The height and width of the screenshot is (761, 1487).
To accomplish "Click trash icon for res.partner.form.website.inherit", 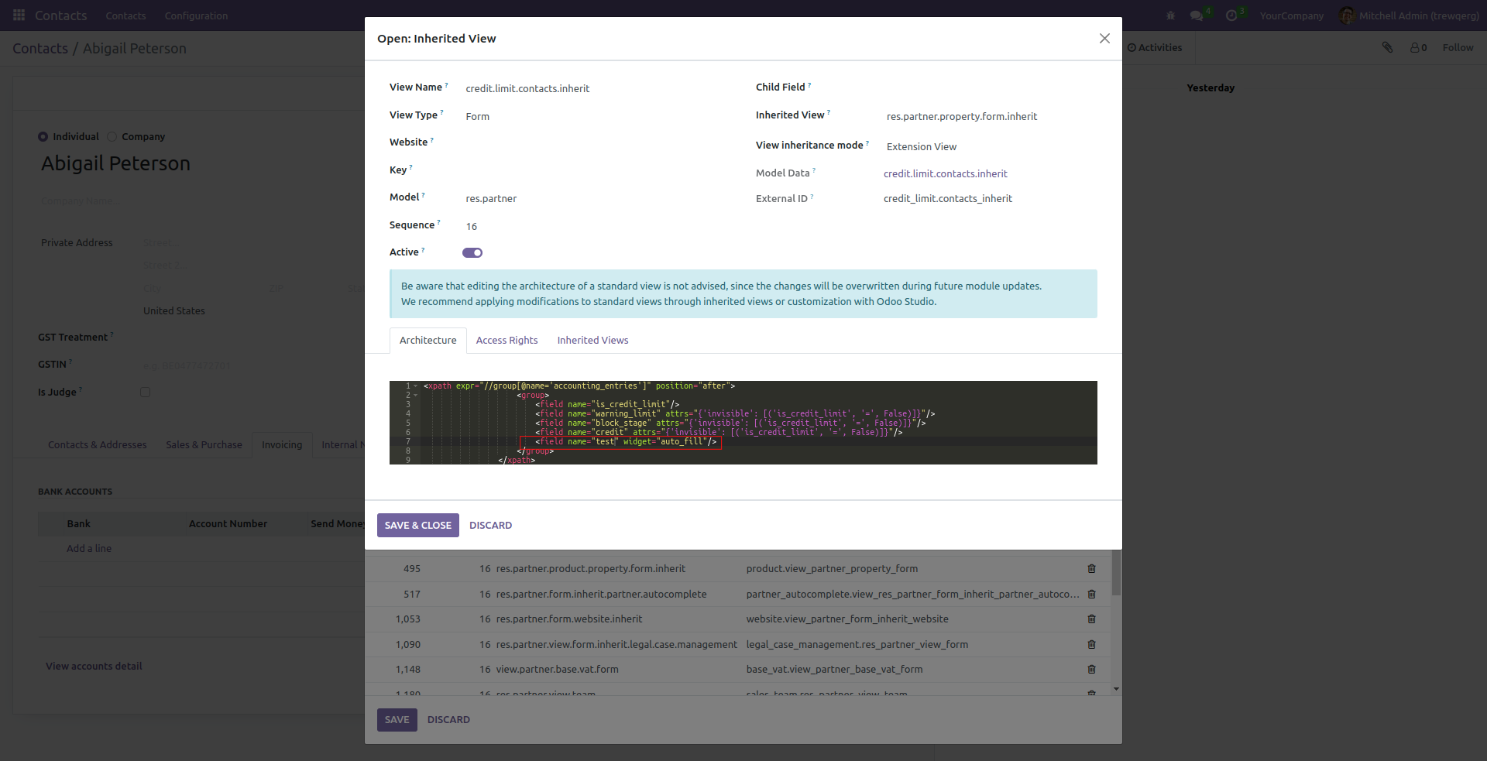I will (x=1091, y=619).
